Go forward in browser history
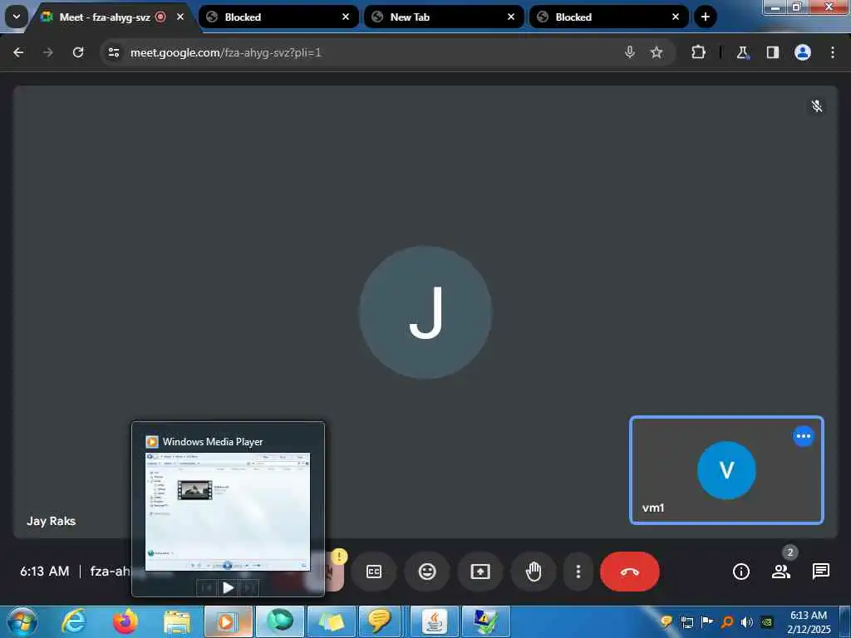 tap(48, 52)
